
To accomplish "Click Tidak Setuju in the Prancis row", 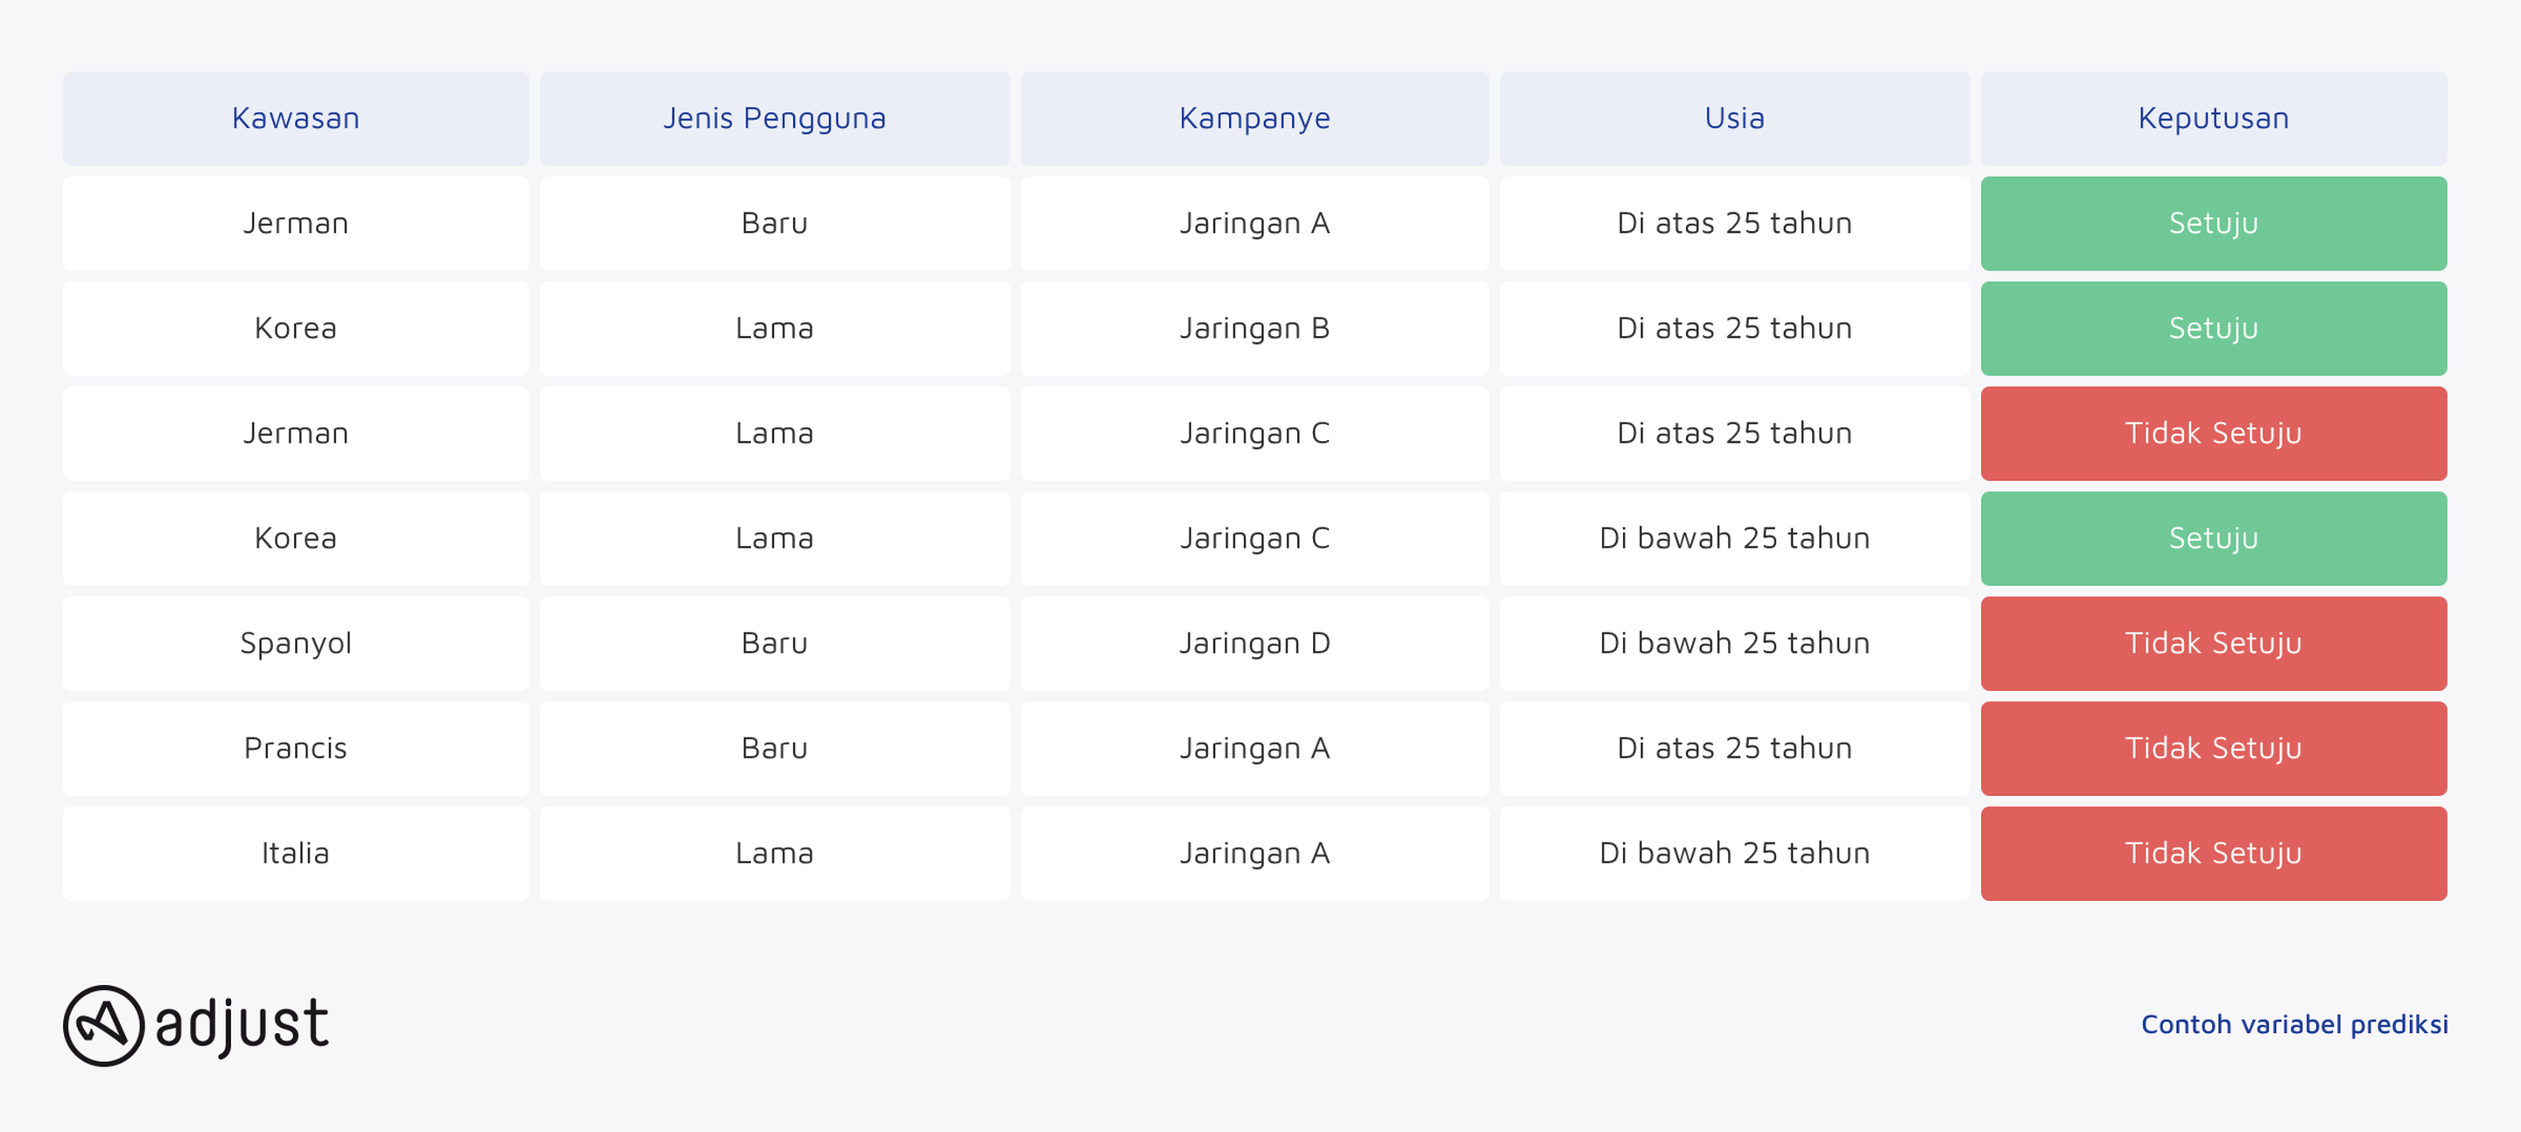I will (2214, 749).
